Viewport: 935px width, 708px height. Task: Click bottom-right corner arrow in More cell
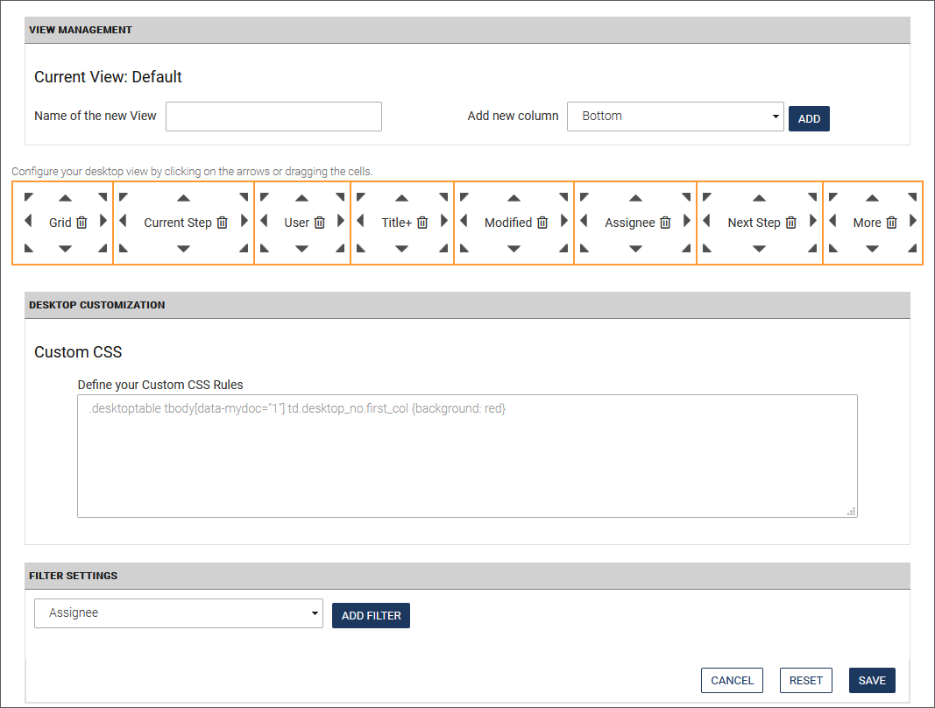[x=912, y=248]
